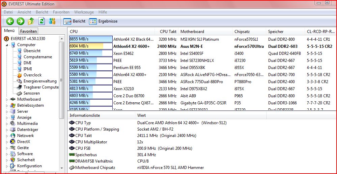Open the Datei menu

coord(8,12)
